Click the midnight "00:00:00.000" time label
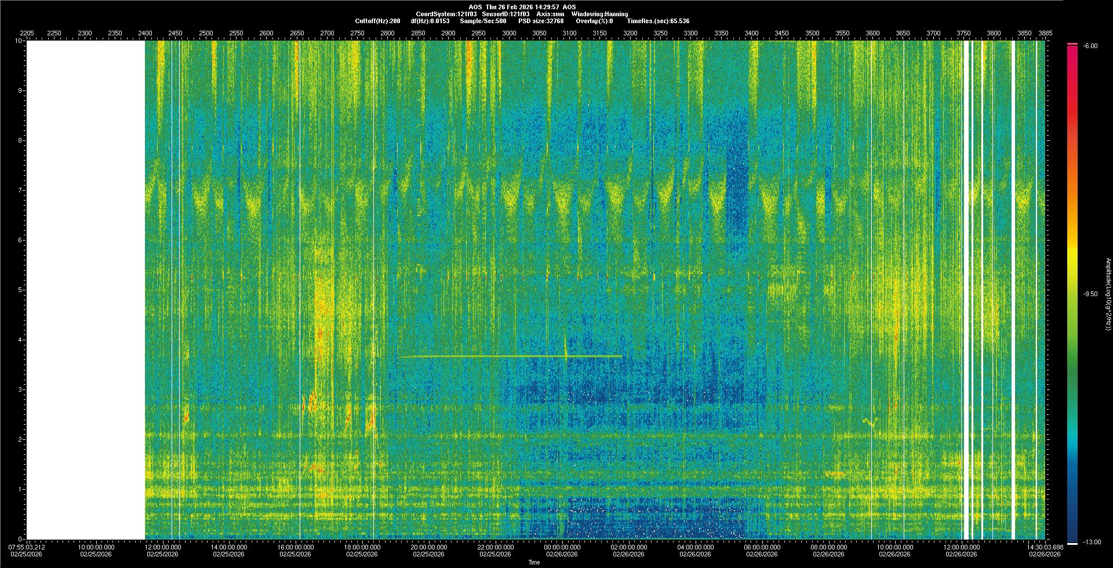This screenshot has width=1113, height=568. click(563, 547)
